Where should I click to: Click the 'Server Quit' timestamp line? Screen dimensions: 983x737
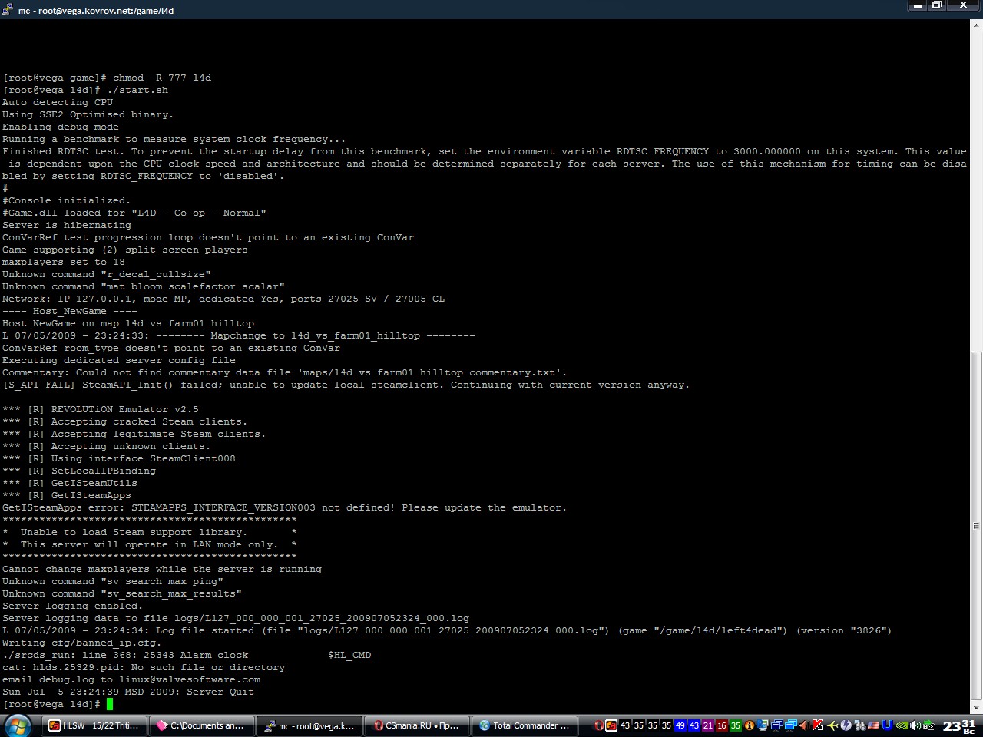(128, 692)
